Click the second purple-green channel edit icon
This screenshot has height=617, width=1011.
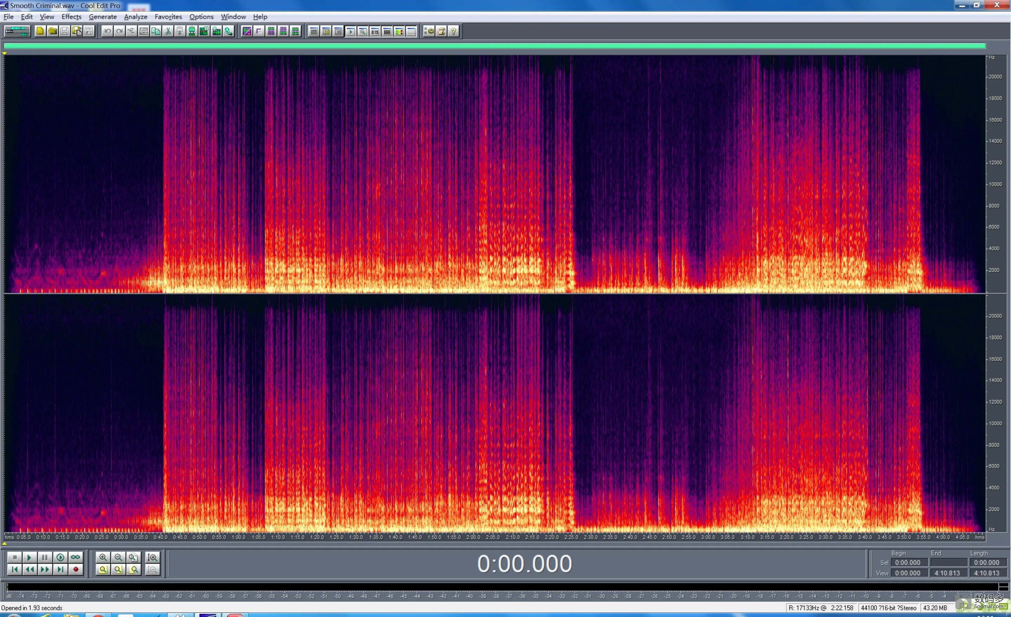283,31
